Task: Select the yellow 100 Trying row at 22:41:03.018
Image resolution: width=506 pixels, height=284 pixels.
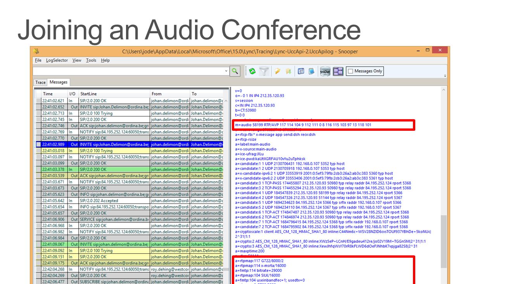Action: tap(129, 151)
